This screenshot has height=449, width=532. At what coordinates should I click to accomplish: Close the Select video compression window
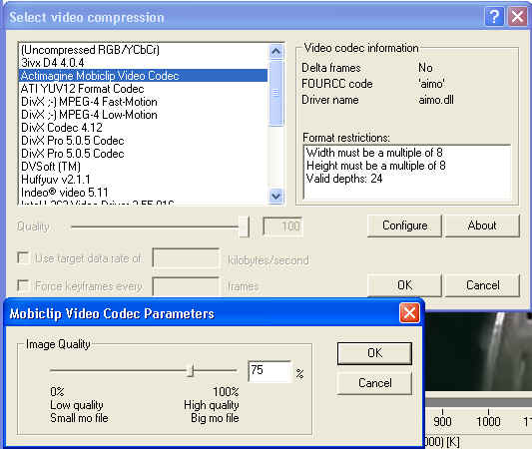pos(517,16)
